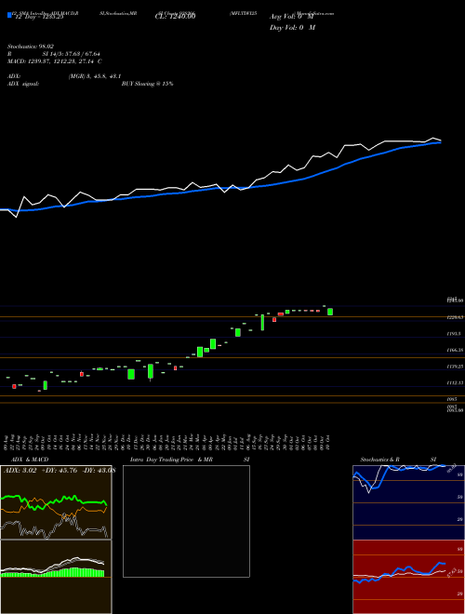465x614 pixels.
Task: Click the tall green candle below the 1229 level
Action: [x=262, y=323]
